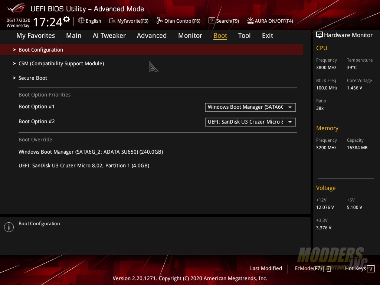Click CPU frequency value 3800 MHz
The height and width of the screenshot is (285, 380).
(x=326, y=68)
